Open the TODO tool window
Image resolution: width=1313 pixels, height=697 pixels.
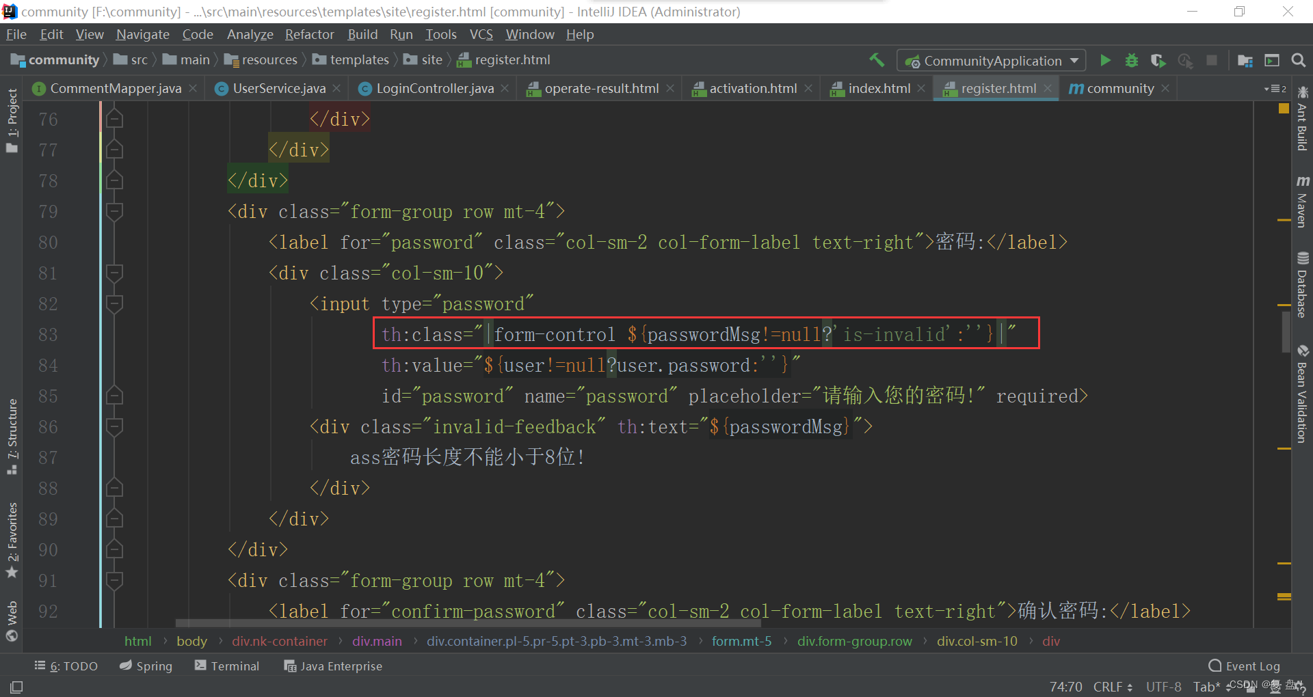point(66,666)
